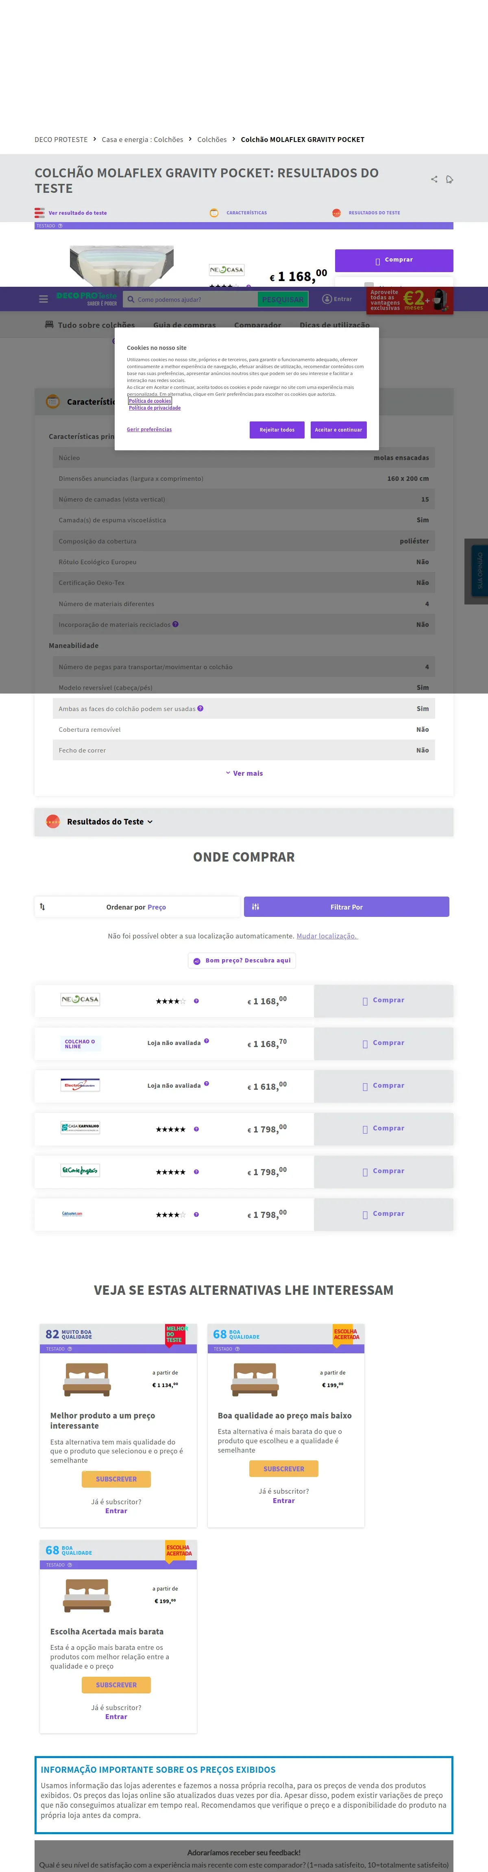Click help icon beside Ambas as faces do colchão

200,708
